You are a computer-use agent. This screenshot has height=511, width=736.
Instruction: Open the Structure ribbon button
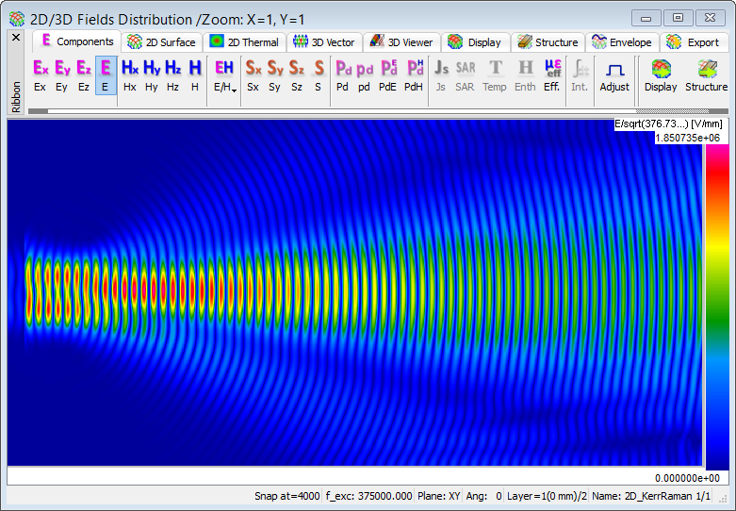click(x=706, y=74)
